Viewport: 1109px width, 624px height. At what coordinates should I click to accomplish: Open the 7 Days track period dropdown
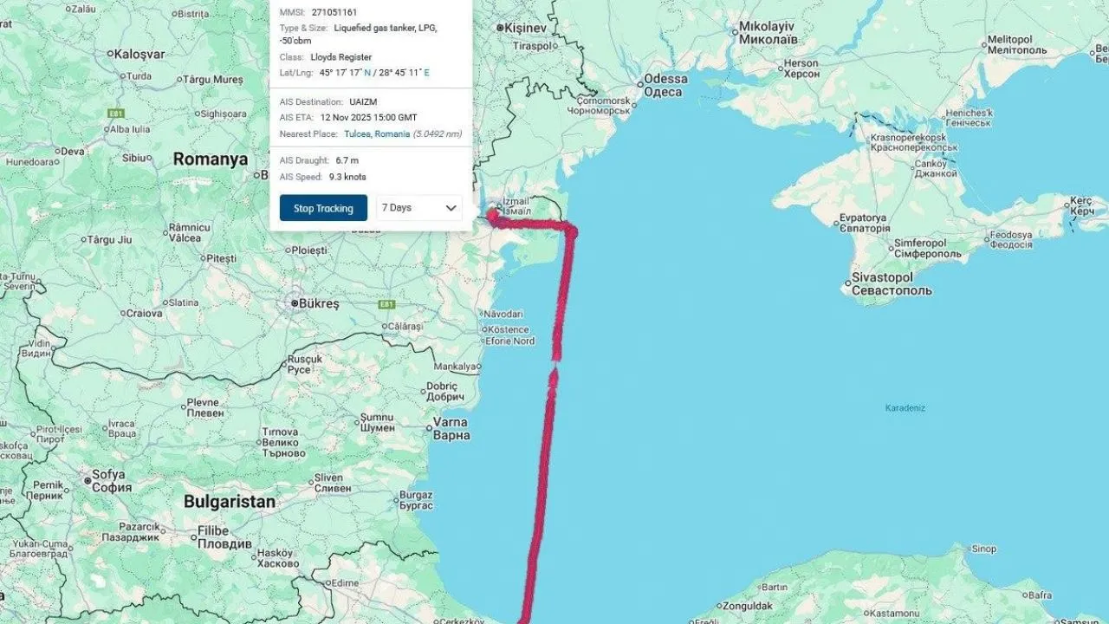[419, 208]
